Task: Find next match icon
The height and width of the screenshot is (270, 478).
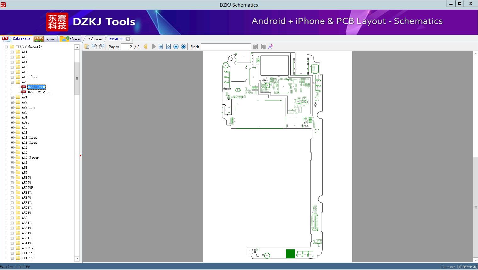Action: [263, 47]
